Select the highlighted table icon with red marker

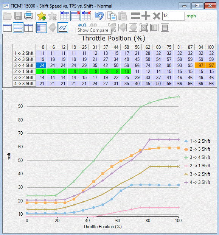76,16
